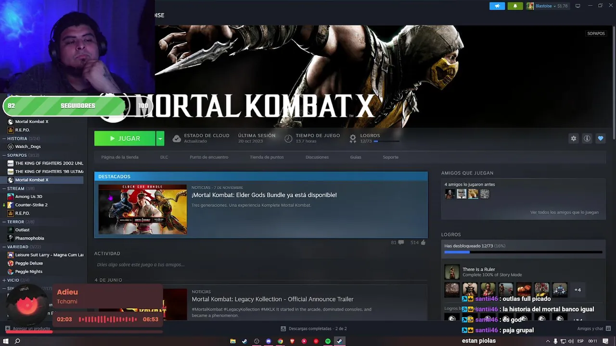The image size is (616, 346).
Task: Show hidden system tray icons chevron
Action: click(x=548, y=341)
